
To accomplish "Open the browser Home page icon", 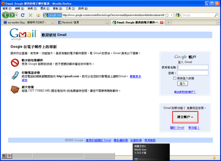I will point(38,15).
